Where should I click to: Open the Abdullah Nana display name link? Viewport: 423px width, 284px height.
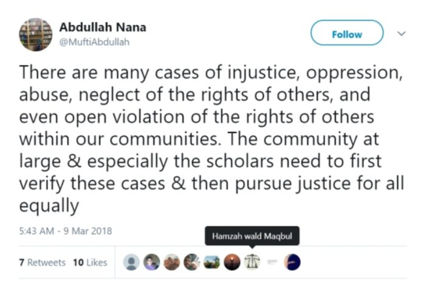pos(103,27)
